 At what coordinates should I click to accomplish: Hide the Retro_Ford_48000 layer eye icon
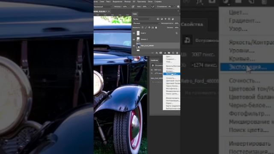point(134,46)
